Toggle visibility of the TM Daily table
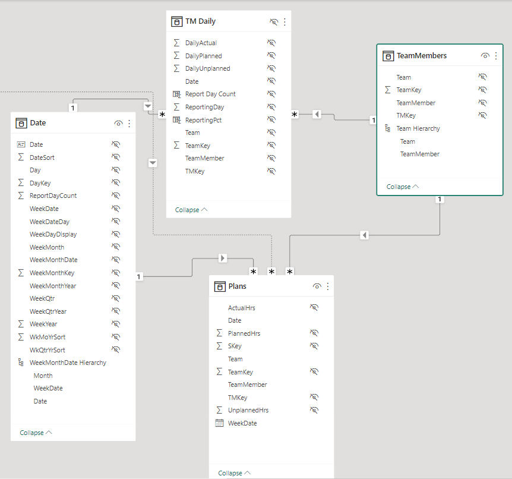This screenshot has height=479, width=512. [x=274, y=22]
